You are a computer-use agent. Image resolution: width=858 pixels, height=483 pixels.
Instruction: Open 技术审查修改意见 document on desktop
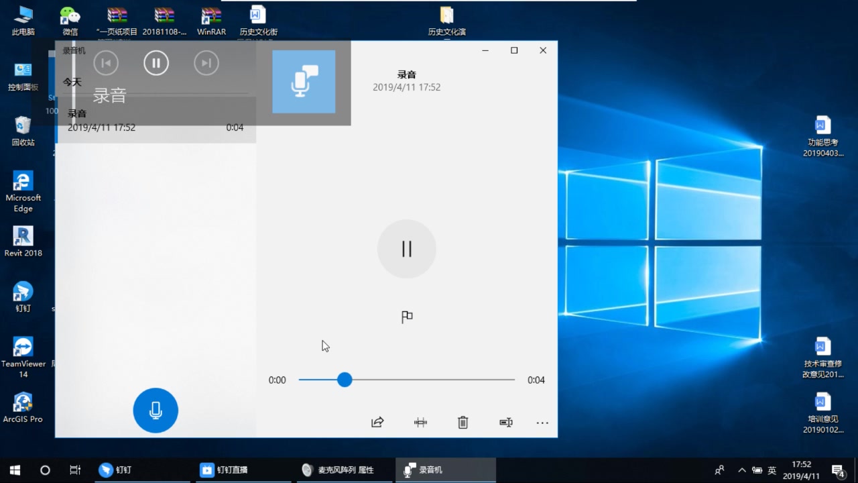tap(823, 358)
